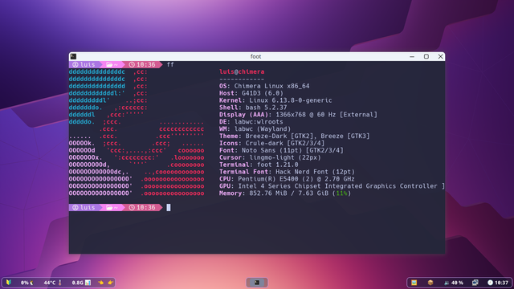Click the right-pointing hand icon
The height and width of the screenshot is (289, 514).
(111, 283)
